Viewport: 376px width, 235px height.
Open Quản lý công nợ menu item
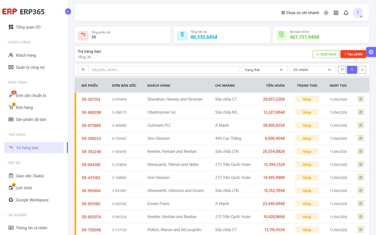click(x=30, y=67)
